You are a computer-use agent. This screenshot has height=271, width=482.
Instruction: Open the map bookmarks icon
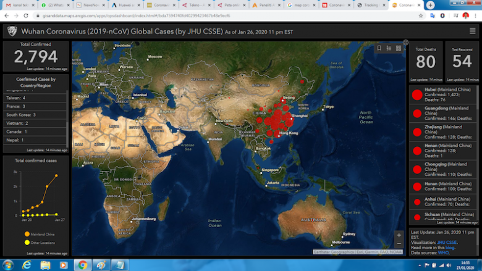tap(379, 48)
